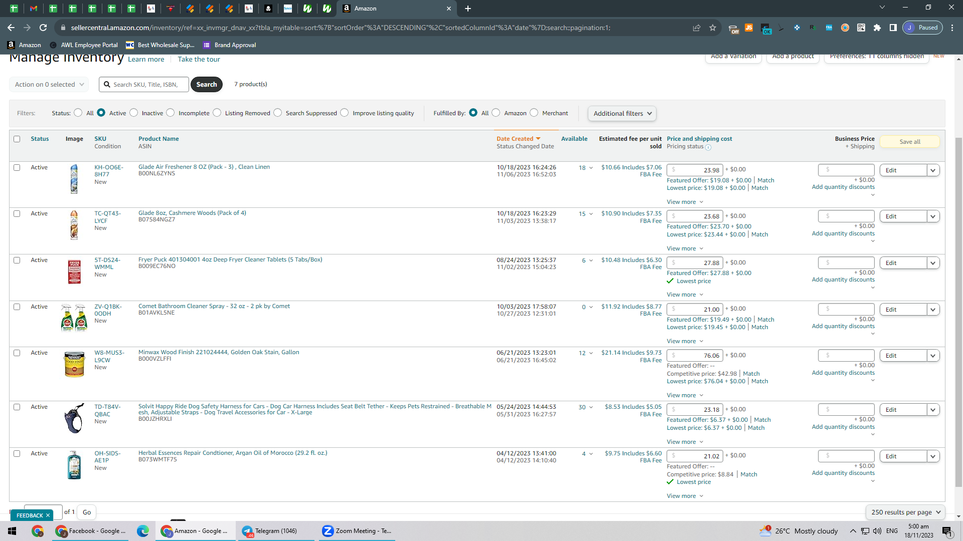
Task: Open the Brand Approval bookmark
Action: (x=230, y=45)
